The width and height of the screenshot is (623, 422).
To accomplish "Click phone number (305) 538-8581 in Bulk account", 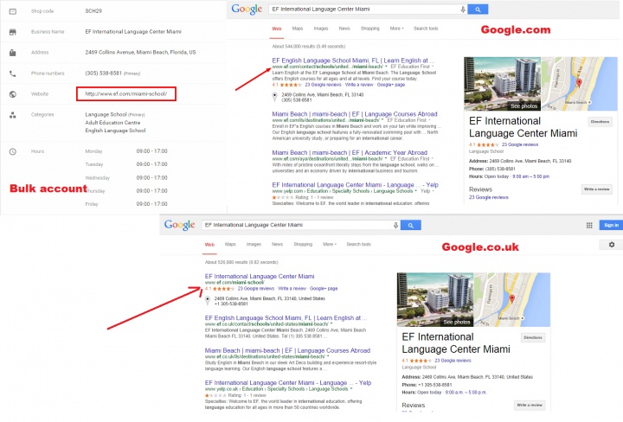I will [103, 74].
